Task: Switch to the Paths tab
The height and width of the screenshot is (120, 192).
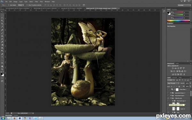Action: 180,77
